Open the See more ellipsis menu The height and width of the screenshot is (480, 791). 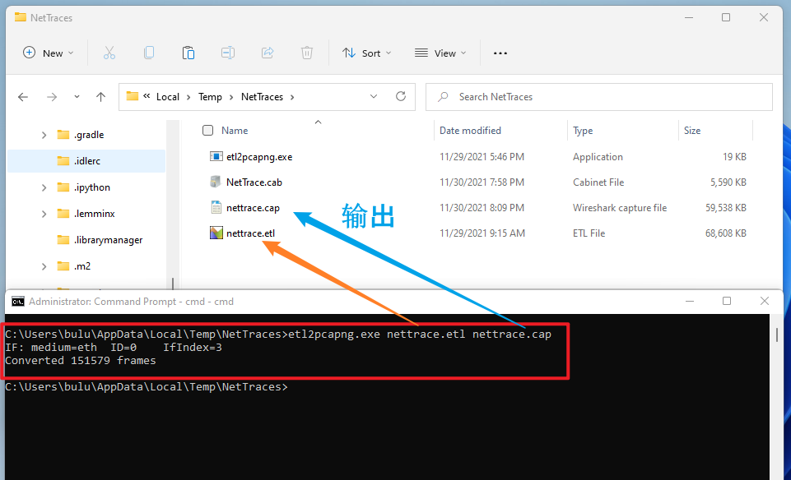click(500, 53)
